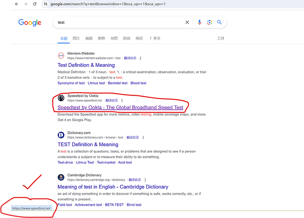304x218 pixels.
Task: Clear the search query with X
Action: point(187,22)
